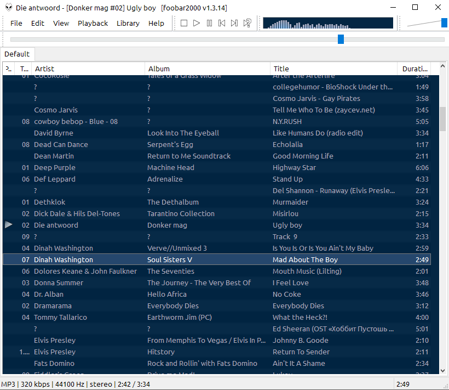Click the playlist scroll up arrow
Image resolution: width=449 pixels, height=390 pixels.
442,66
